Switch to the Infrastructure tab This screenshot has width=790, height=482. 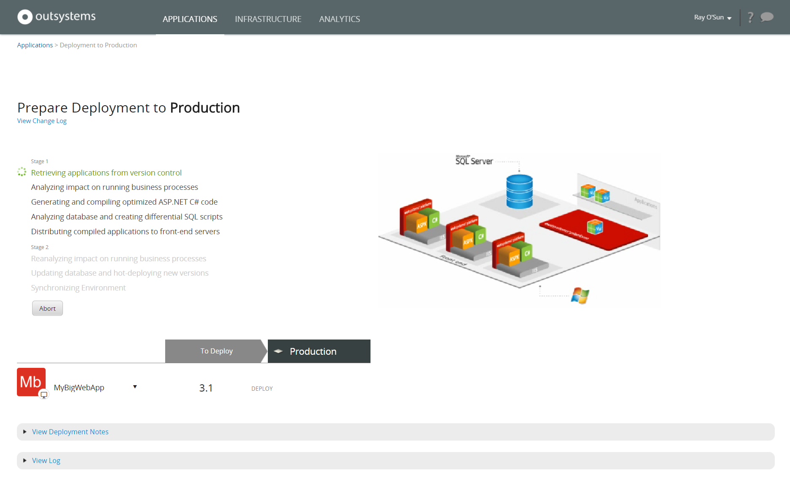pyautogui.click(x=268, y=19)
